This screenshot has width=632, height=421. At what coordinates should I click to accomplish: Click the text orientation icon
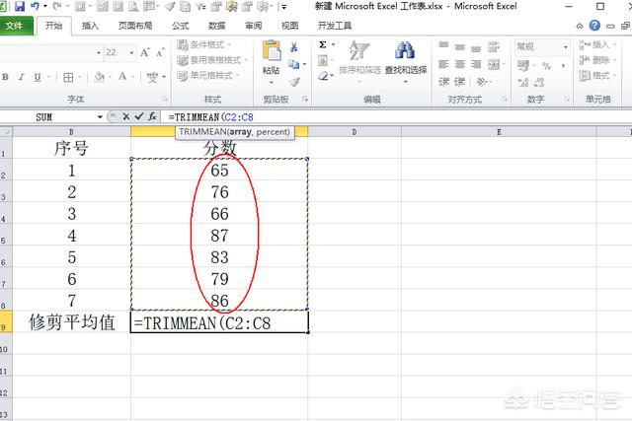(482, 82)
